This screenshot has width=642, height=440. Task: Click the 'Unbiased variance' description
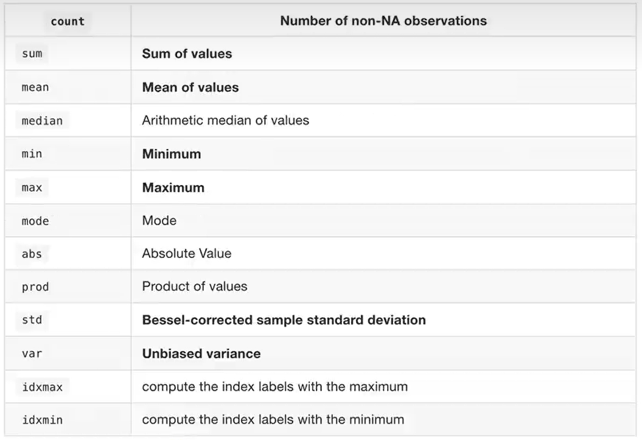(201, 354)
